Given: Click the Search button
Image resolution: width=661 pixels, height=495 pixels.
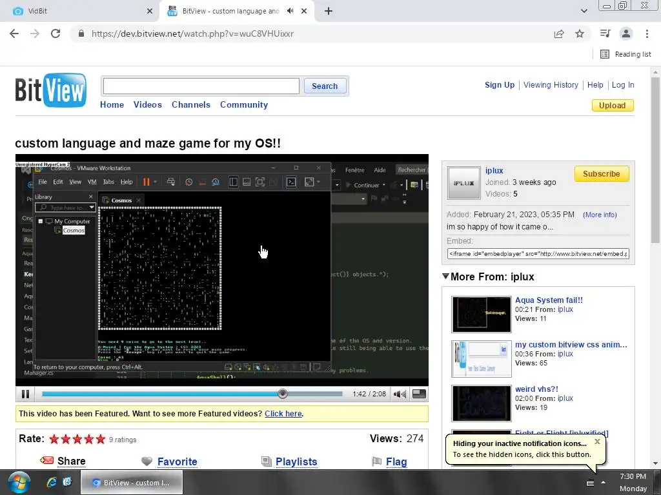Looking at the screenshot, I should (x=325, y=86).
